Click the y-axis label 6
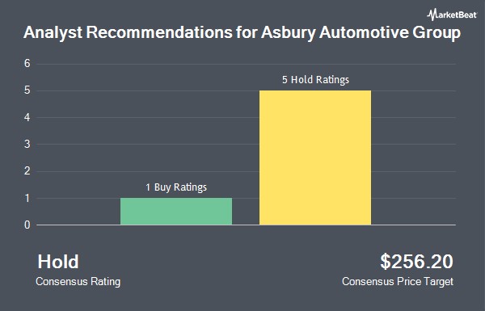This screenshot has width=485, height=311. pos(27,64)
